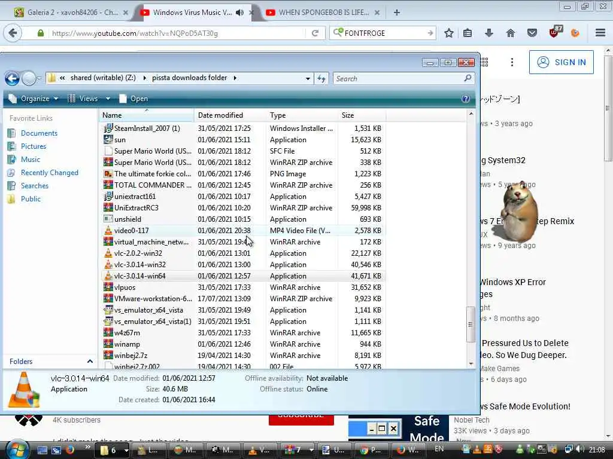Open the Firefox hamburger menu

tap(600, 33)
